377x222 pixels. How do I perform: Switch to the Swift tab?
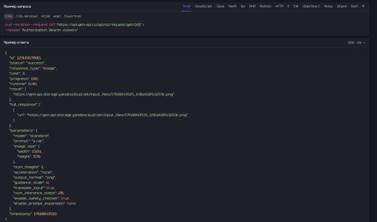coord(232,6)
